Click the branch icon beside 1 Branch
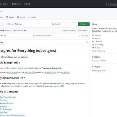Viewport: 117px width, 117px height. [6, 24]
